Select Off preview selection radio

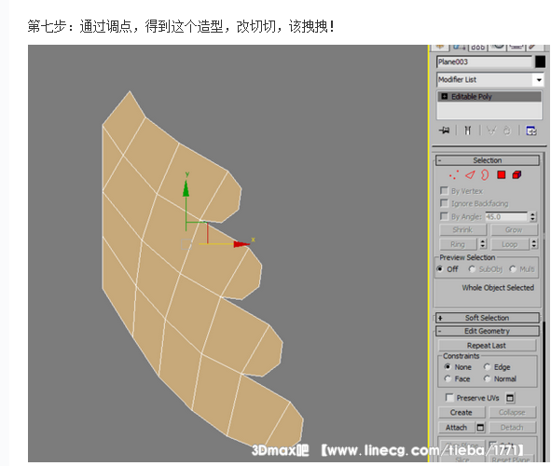[440, 269]
